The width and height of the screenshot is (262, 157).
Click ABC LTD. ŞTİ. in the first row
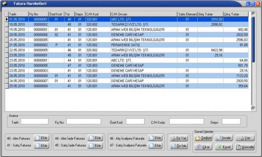[x=144, y=19]
